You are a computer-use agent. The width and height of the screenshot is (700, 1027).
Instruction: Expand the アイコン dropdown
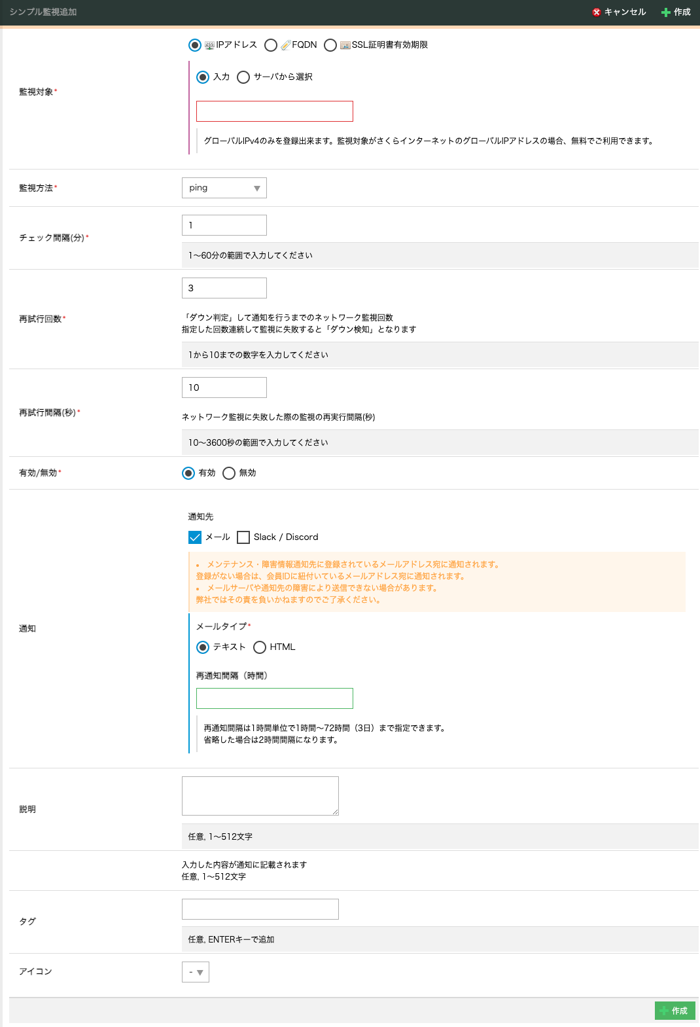coord(195,972)
